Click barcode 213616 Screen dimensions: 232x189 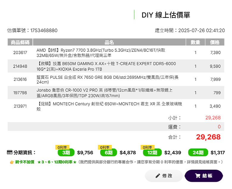coord(20,80)
